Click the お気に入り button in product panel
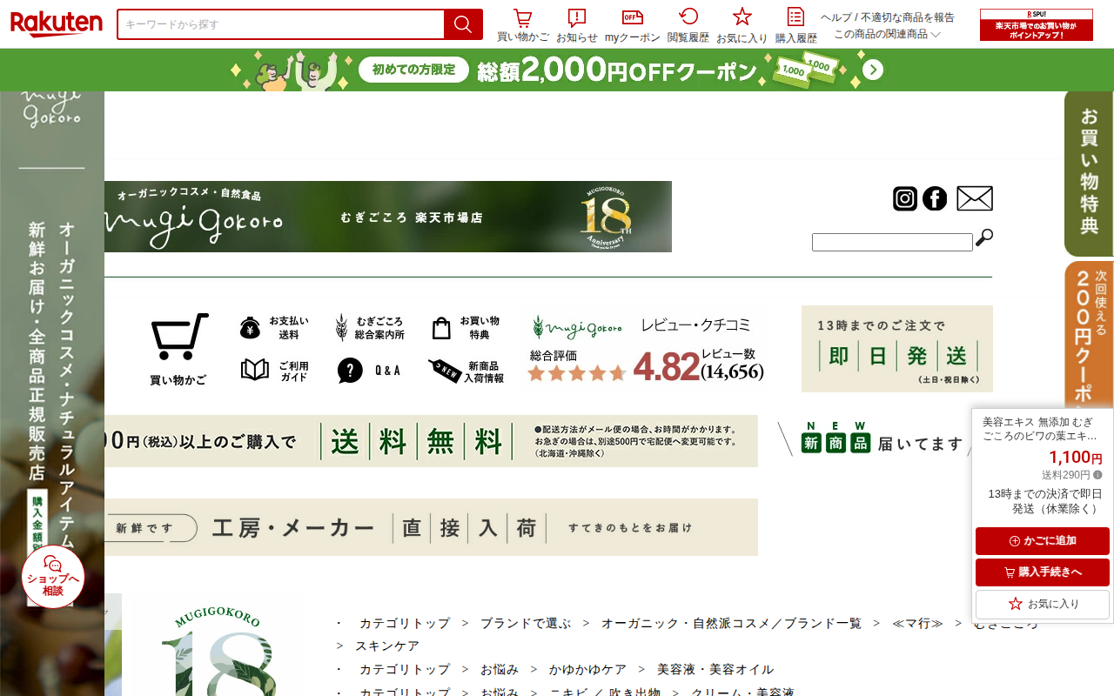Screen dimensions: 1114x696 [x=1043, y=604]
